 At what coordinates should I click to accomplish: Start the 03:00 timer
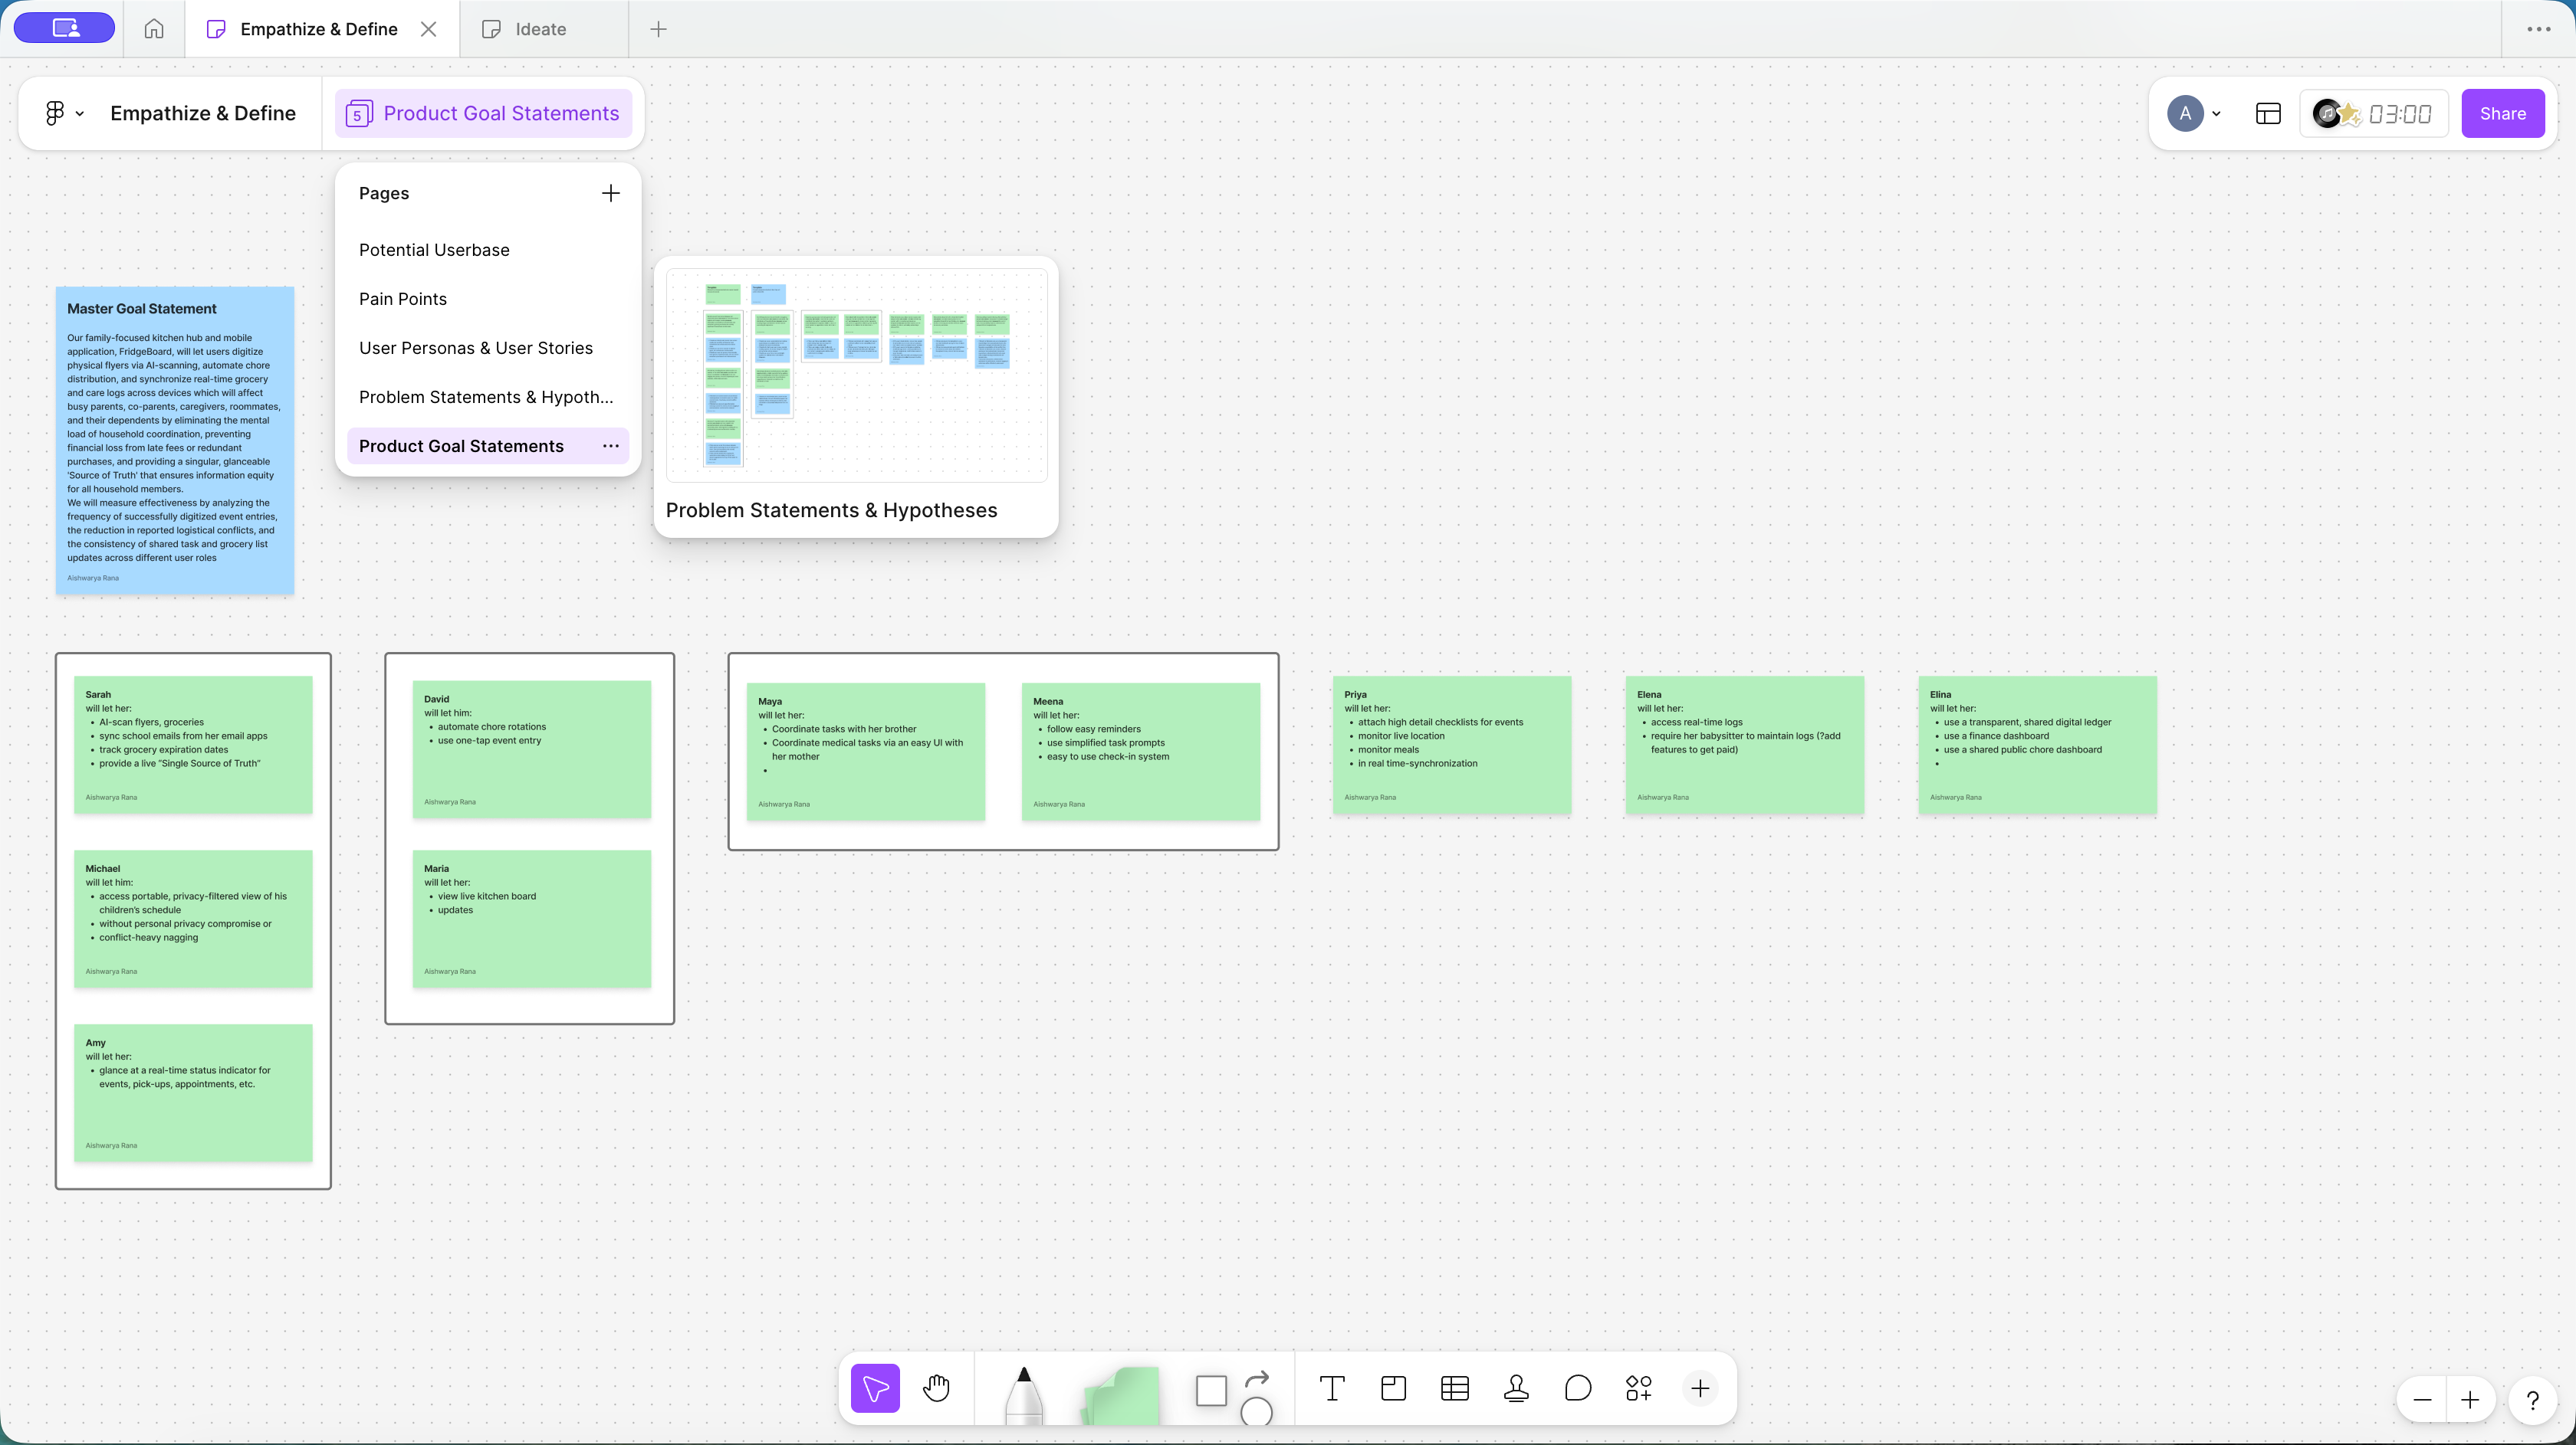point(2399,114)
